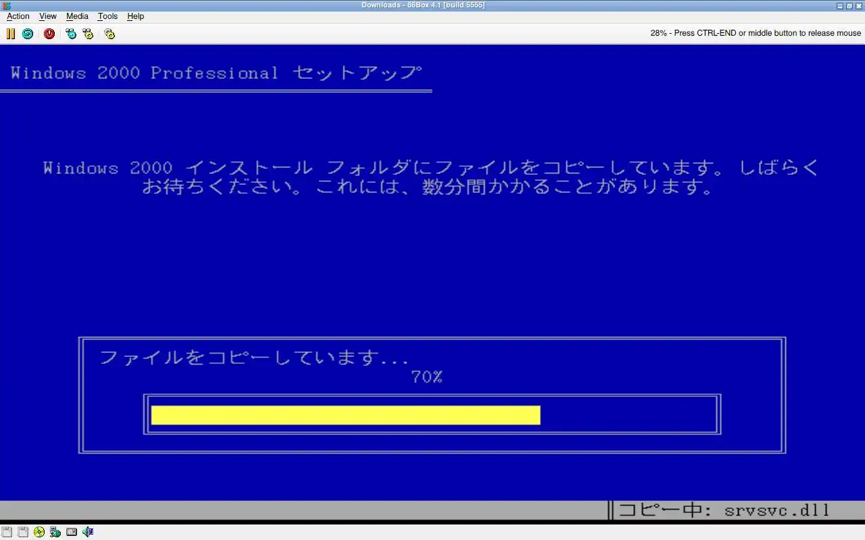Minimize the 86Box window

[x=840, y=5]
